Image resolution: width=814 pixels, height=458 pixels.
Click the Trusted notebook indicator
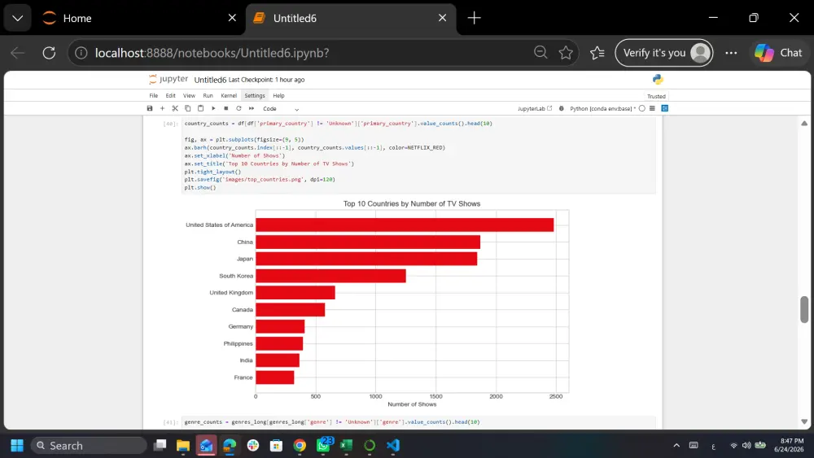[x=656, y=97]
